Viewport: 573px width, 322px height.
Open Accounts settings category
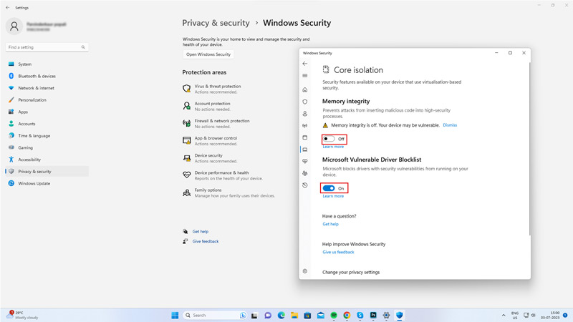click(47, 124)
